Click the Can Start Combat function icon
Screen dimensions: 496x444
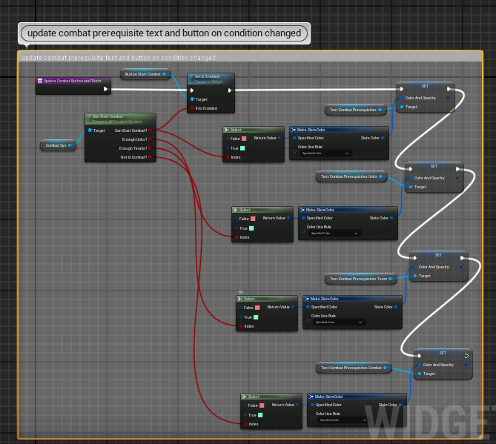[x=89, y=116]
